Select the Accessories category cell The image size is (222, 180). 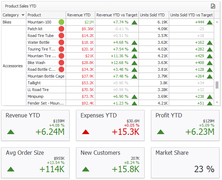[x=14, y=66]
